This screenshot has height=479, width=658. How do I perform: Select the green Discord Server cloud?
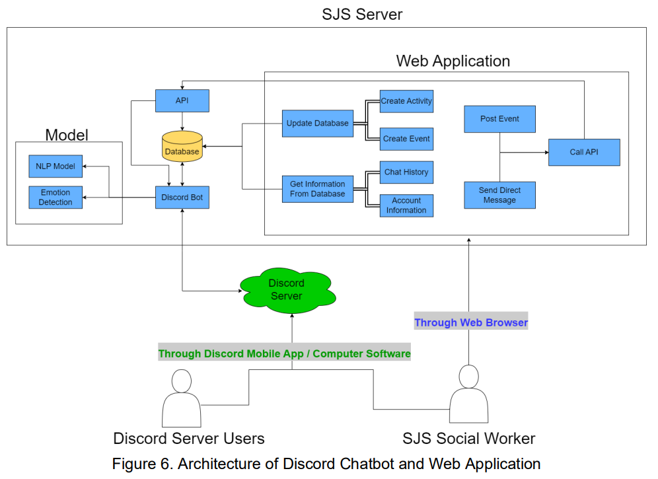[286, 290]
